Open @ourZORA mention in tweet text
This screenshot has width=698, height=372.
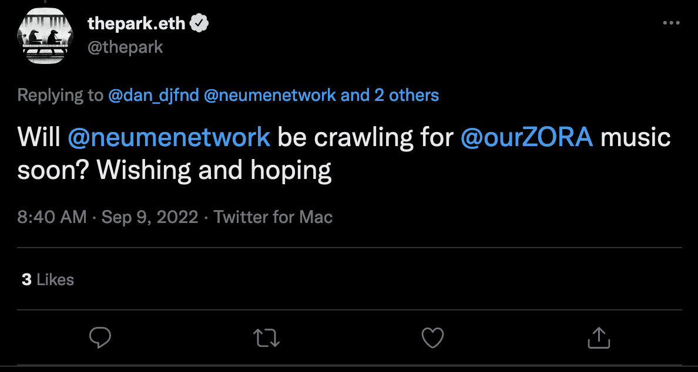click(526, 138)
